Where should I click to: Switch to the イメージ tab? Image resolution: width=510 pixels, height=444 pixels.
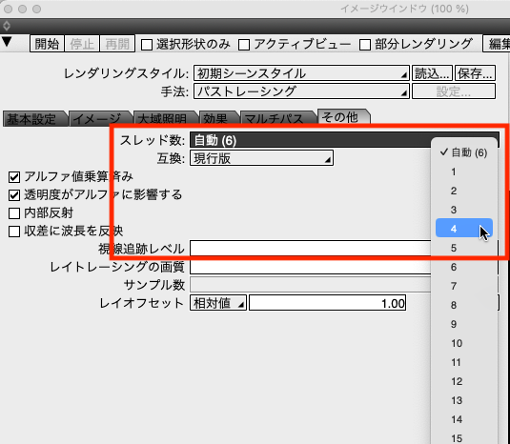(x=99, y=119)
